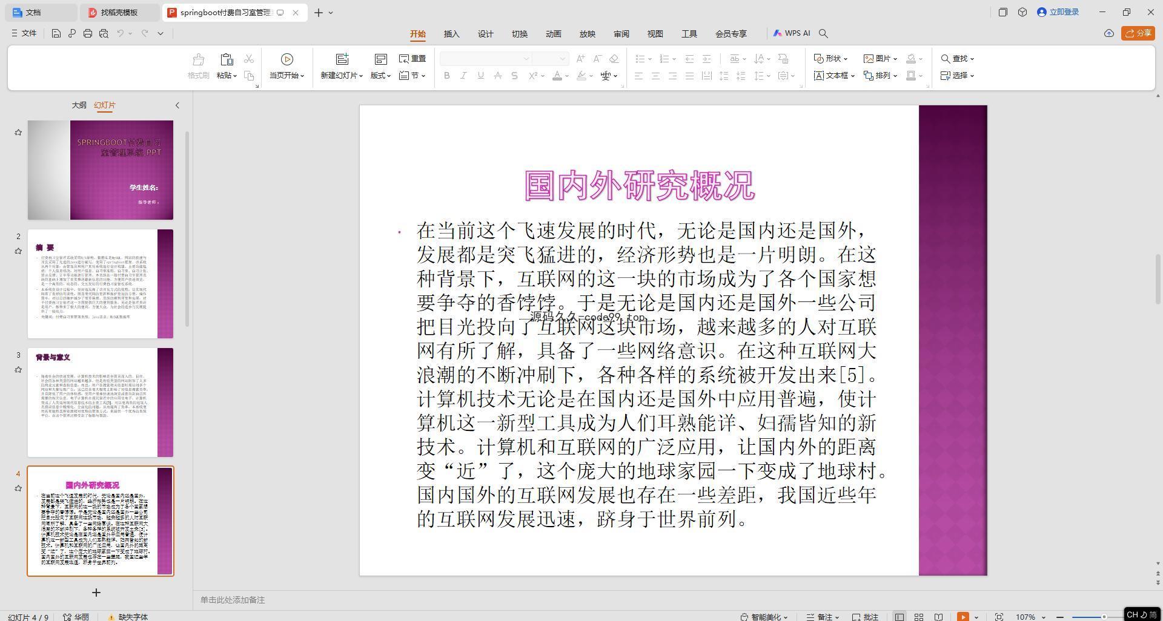Open the Review ribbon tab
This screenshot has width=1163, height=621.
[x=621, y=34]
